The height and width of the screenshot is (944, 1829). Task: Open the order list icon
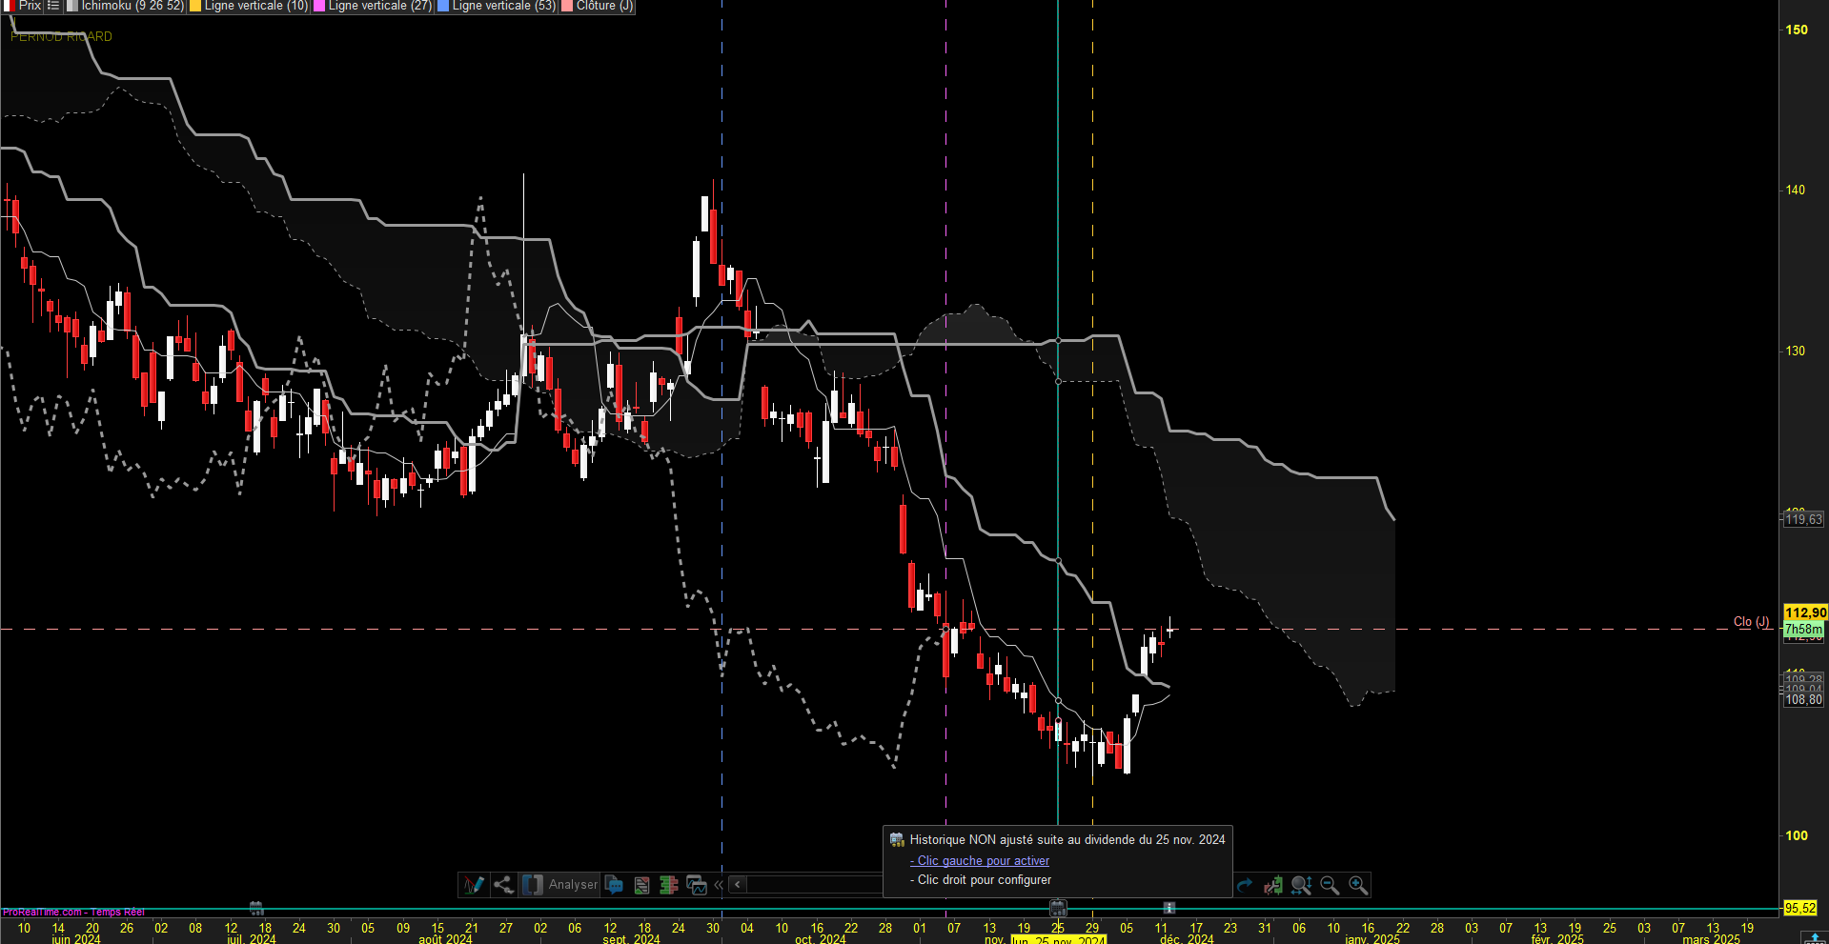click(x=641, y=885)
